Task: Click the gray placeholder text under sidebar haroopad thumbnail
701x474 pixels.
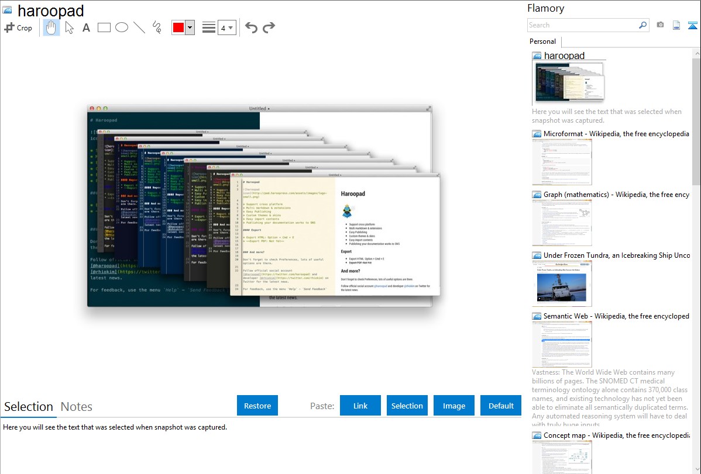Action: click(607, 116)
